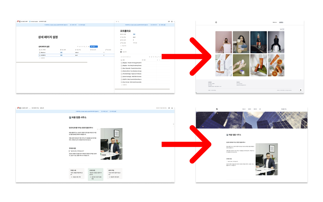Click the page icon beside About us row

coord(40,52)
